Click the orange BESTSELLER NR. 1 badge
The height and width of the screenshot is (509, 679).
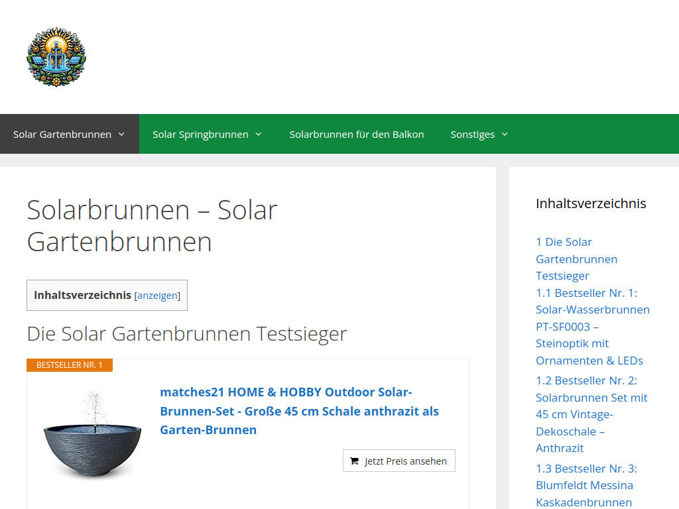pyautogui.click(x=69, y=365)
